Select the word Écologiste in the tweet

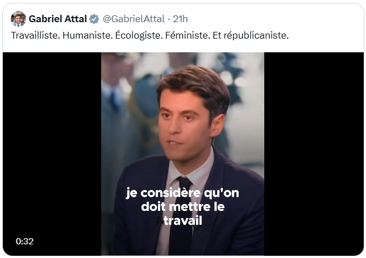coord(139,35)
